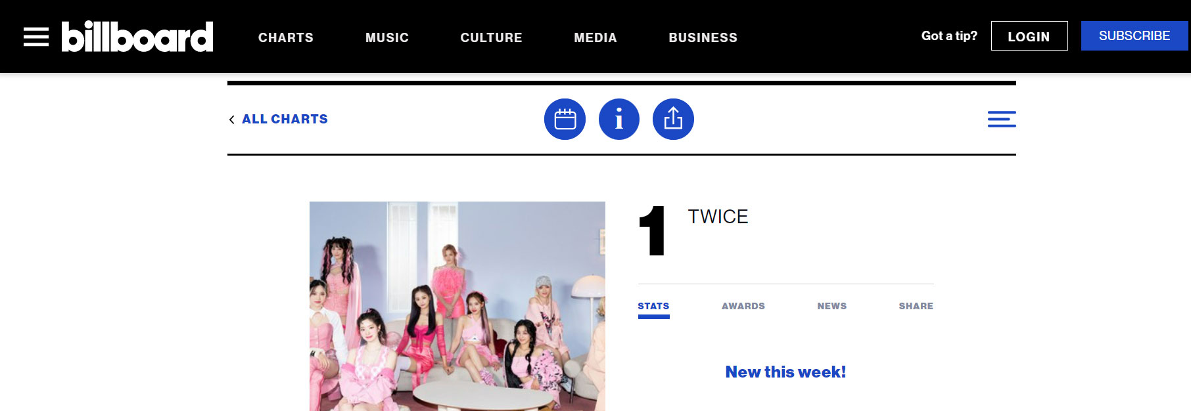Click the Billboard logo
Screen dimensions: 1191x411
tap(137, 36)
